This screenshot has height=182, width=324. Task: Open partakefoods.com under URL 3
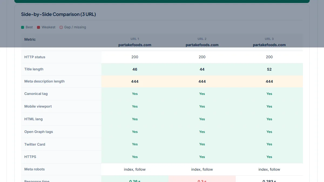(269, 45)
